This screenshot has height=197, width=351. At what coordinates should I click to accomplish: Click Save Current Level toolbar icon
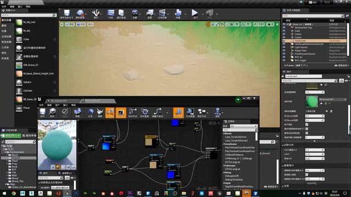click(x=67, y=14)
